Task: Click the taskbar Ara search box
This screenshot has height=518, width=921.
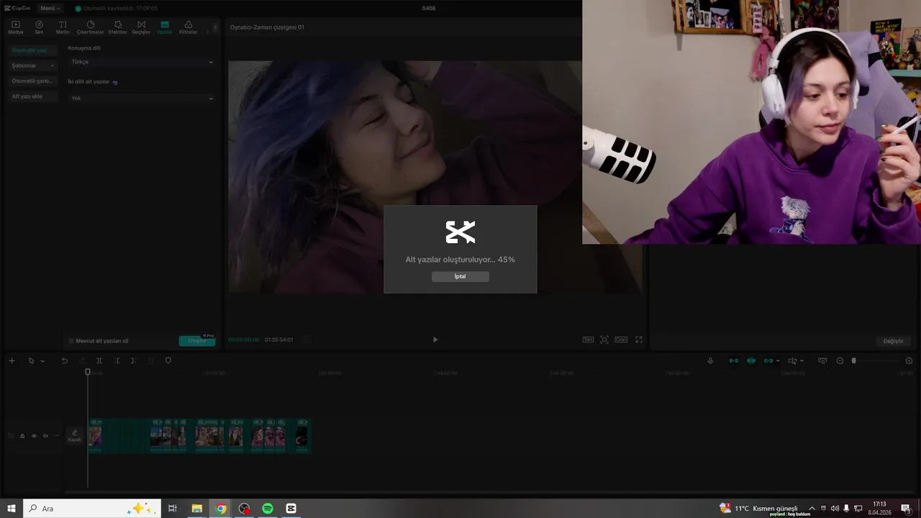Action: (x=92, y=509)
